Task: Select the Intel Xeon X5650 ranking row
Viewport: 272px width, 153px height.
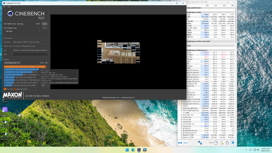Action: pyautogui.click(x=25, y=85)
